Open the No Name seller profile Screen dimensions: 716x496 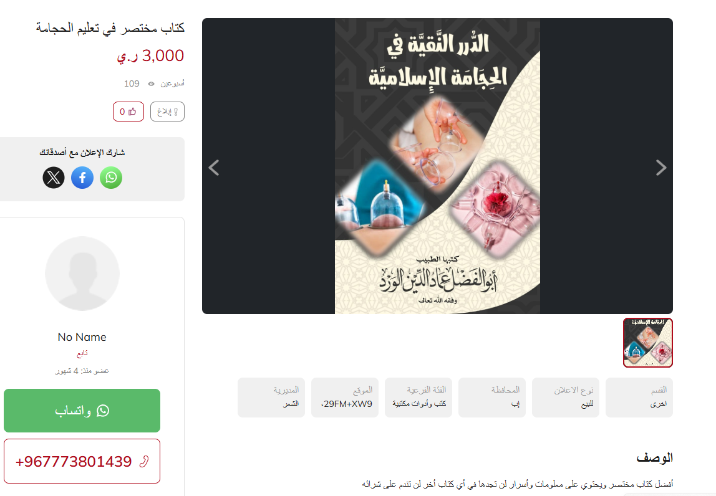pyautogui.click(x=82, y=337)
